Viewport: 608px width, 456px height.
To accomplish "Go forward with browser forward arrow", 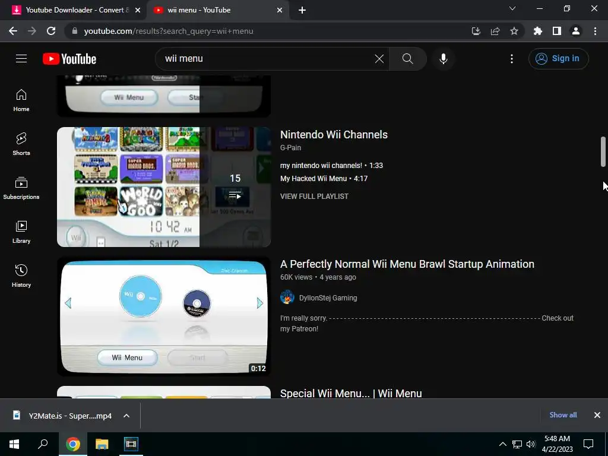I will 32,31.
